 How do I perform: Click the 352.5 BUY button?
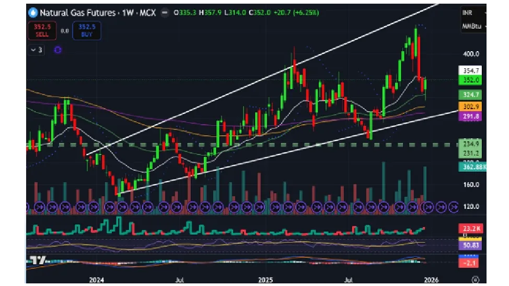pyautogui.click(x=87, y=30)
